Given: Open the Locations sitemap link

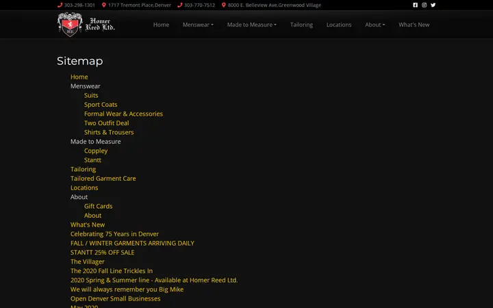Looking at the screenshot, I should click(84, 188).
